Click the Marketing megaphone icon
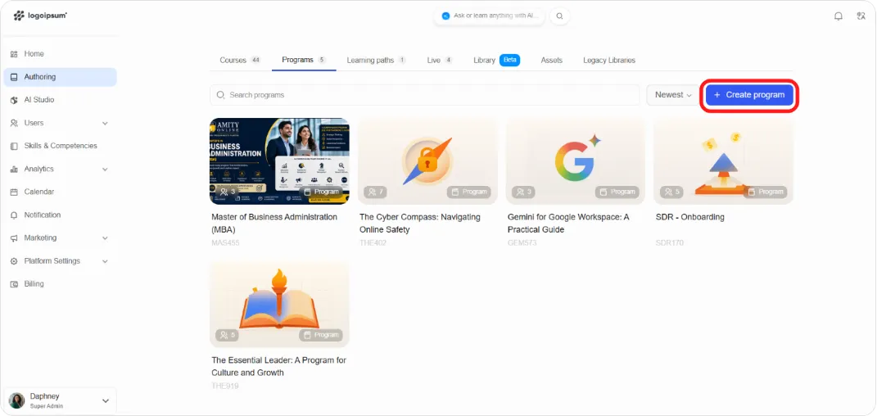877x416 pixels. [x=14, y=238]
